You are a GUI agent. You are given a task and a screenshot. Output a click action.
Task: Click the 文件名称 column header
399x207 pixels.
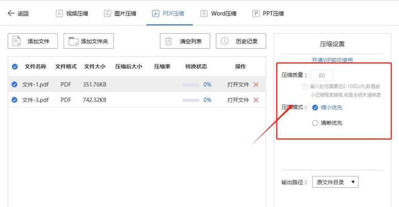point(35,67)
